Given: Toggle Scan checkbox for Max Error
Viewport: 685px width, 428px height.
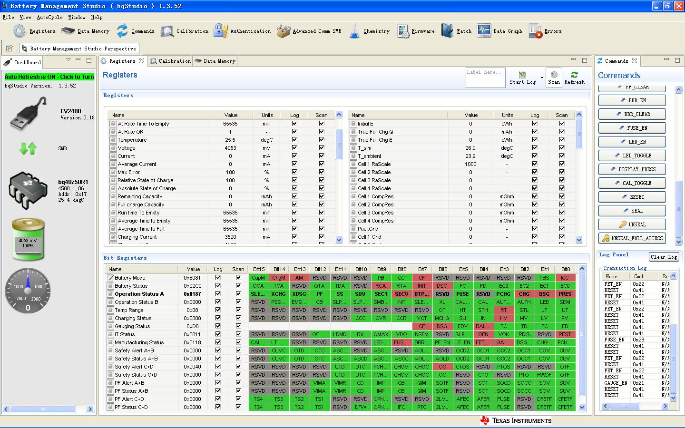Looking at the screenshot, I should tap(322, 172).
